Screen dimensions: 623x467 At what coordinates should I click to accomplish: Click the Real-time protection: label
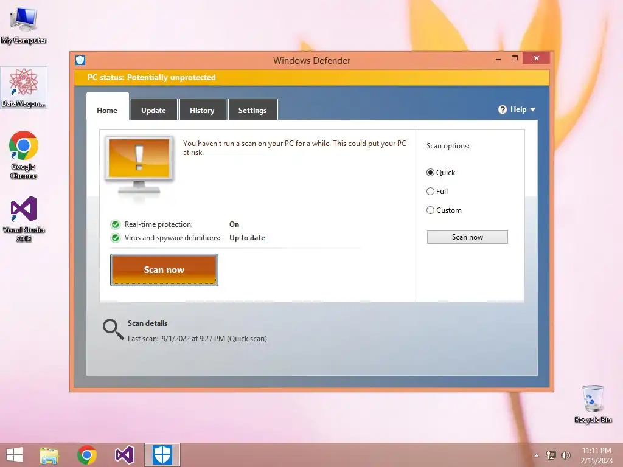point(159,224)
